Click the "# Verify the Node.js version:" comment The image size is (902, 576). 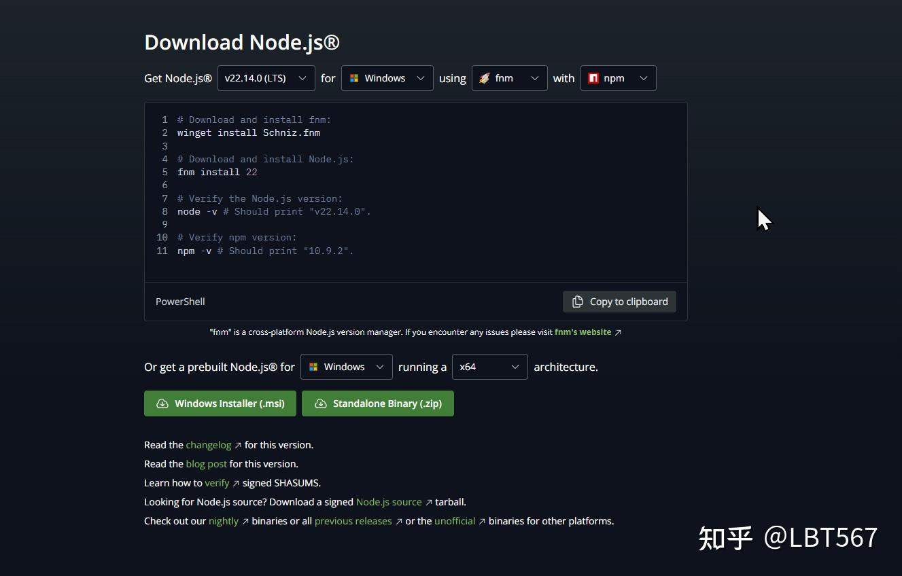(260, 198)
